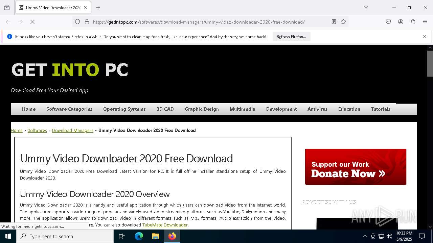Toggle reader view icon
This screenshot has width=433, height=243.
[334, 22]
